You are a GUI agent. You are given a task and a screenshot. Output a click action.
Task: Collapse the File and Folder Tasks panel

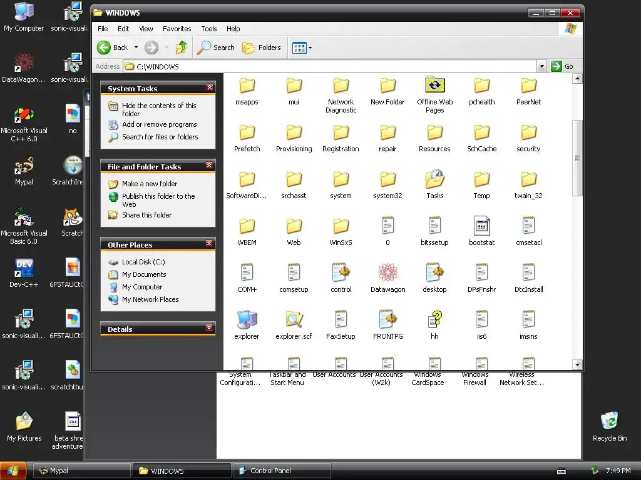(x=209, y=165)
